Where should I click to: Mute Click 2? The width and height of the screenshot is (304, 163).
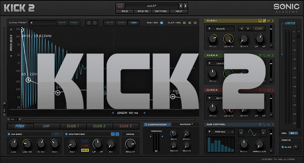tap(269, 56)
